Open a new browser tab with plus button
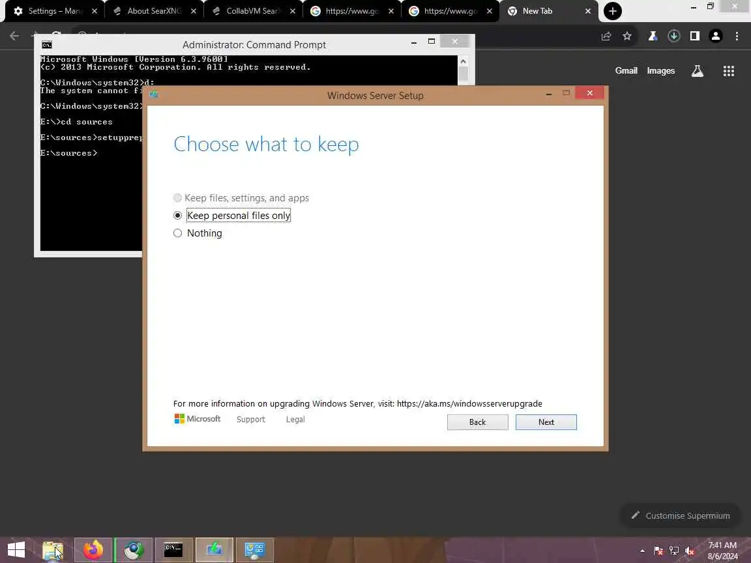 pos(613,11)
